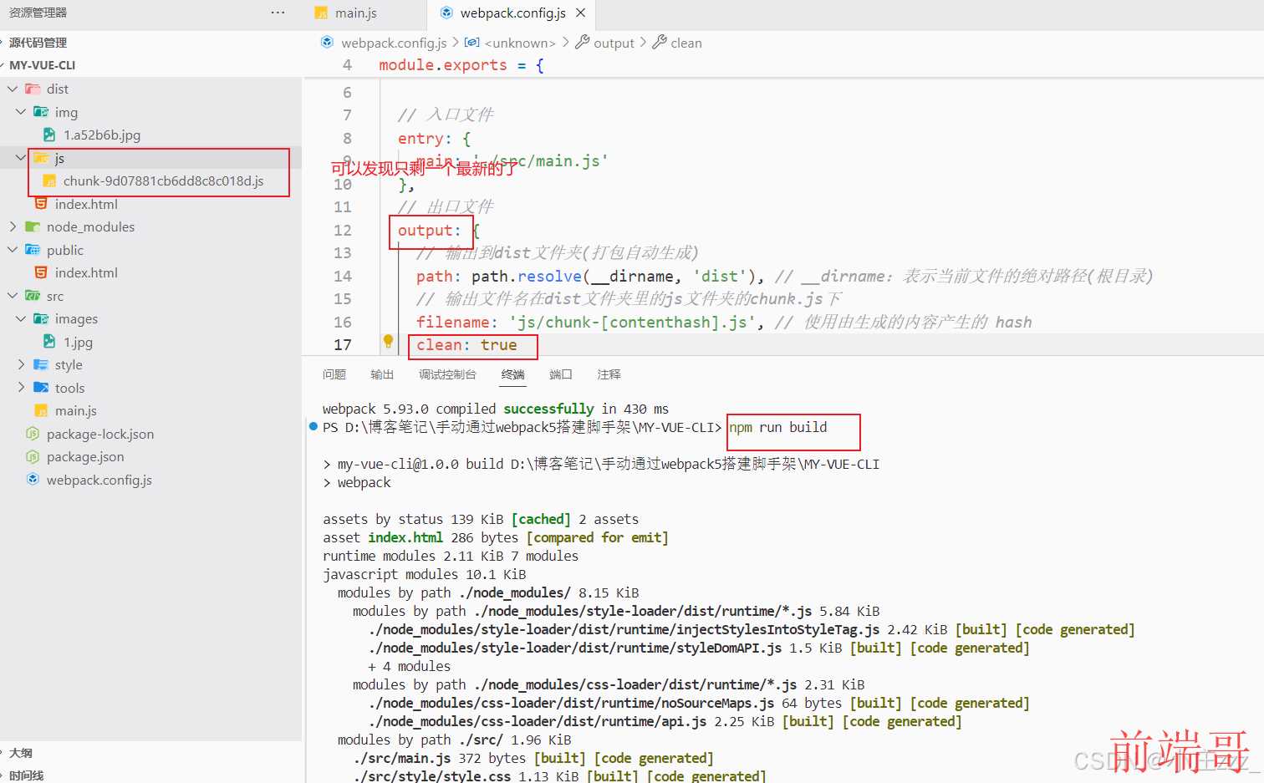
Task: Collapse the MY-VUE-CLI explorer section
Action: click(x=42, y=65)
